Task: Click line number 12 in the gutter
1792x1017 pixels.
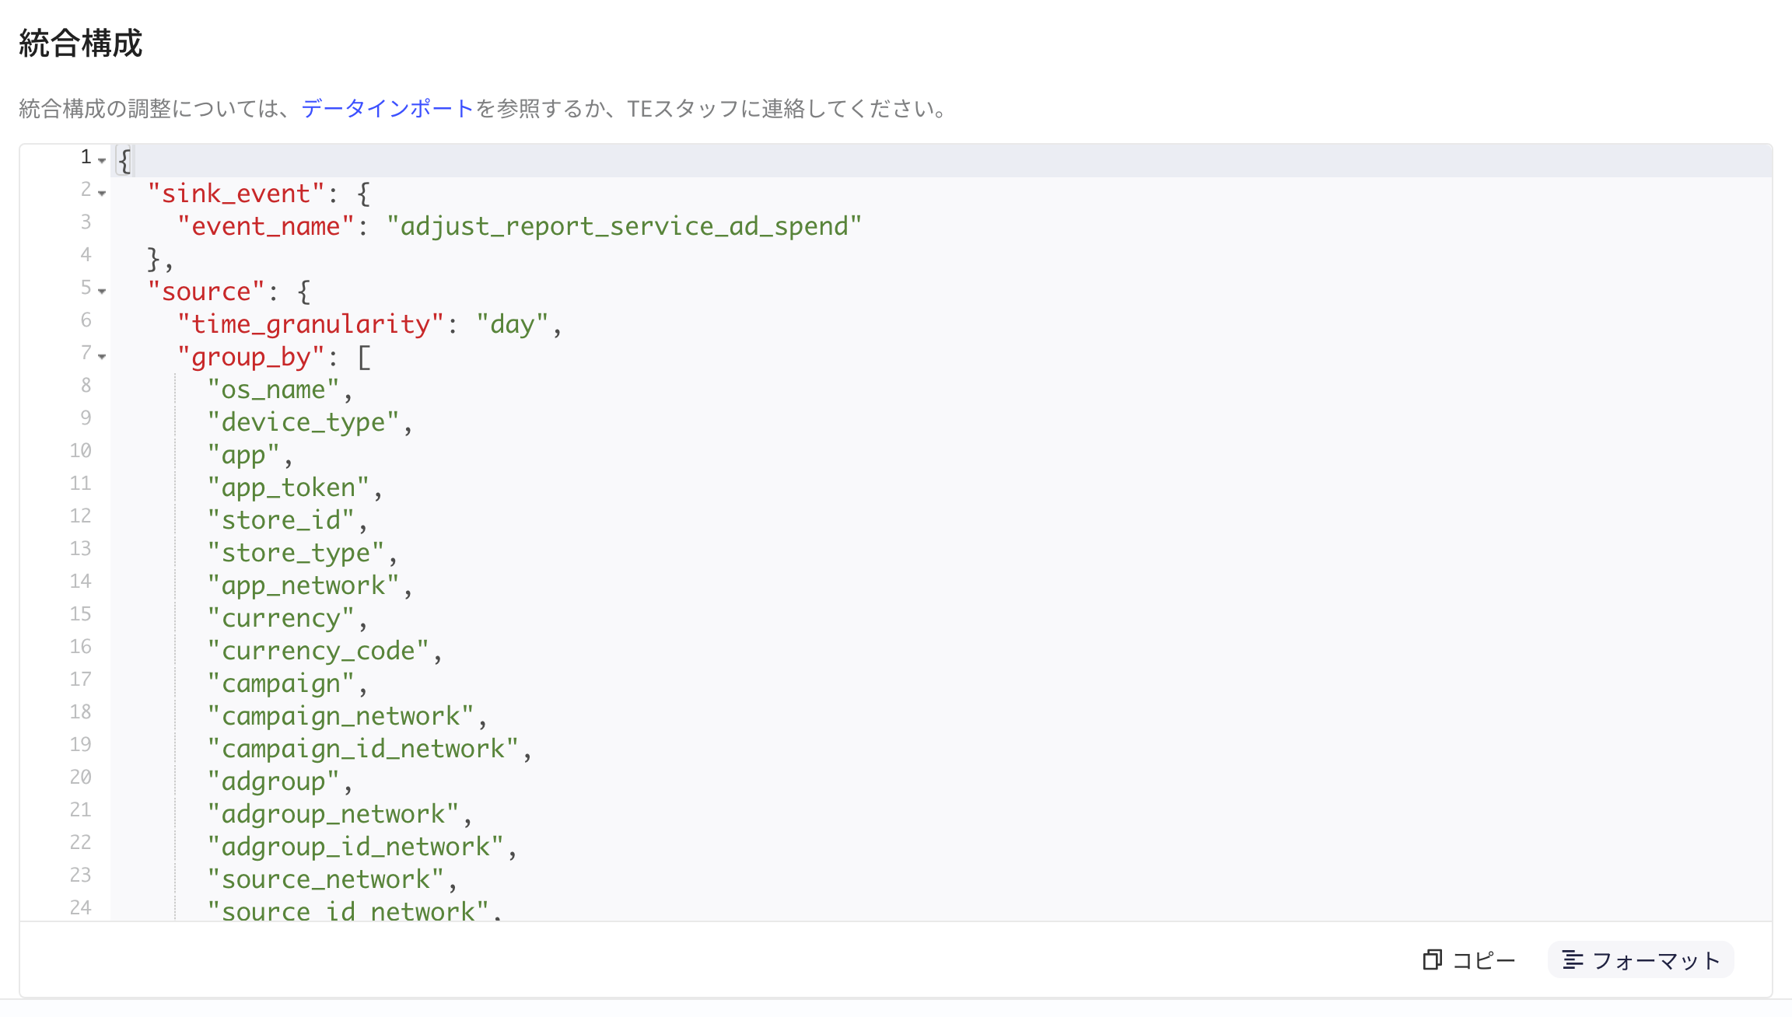Action: (80, 516)
